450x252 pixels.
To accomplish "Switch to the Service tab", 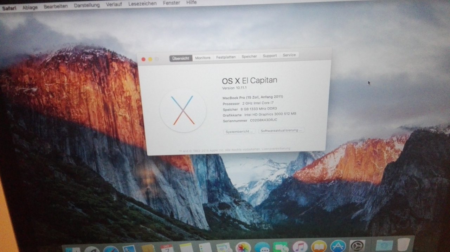I will pos(289,55).
